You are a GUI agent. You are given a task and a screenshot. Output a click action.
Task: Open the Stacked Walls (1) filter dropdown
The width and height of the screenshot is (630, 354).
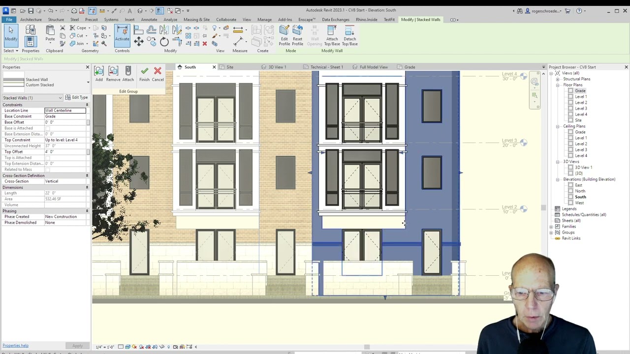(x=32, y=98)
